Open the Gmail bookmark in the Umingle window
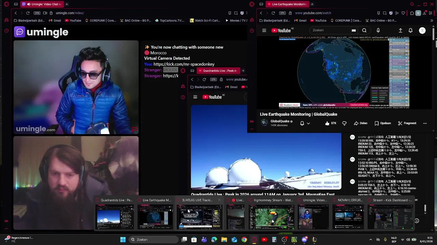Screen dimensions: 437x245 [55, 20]
